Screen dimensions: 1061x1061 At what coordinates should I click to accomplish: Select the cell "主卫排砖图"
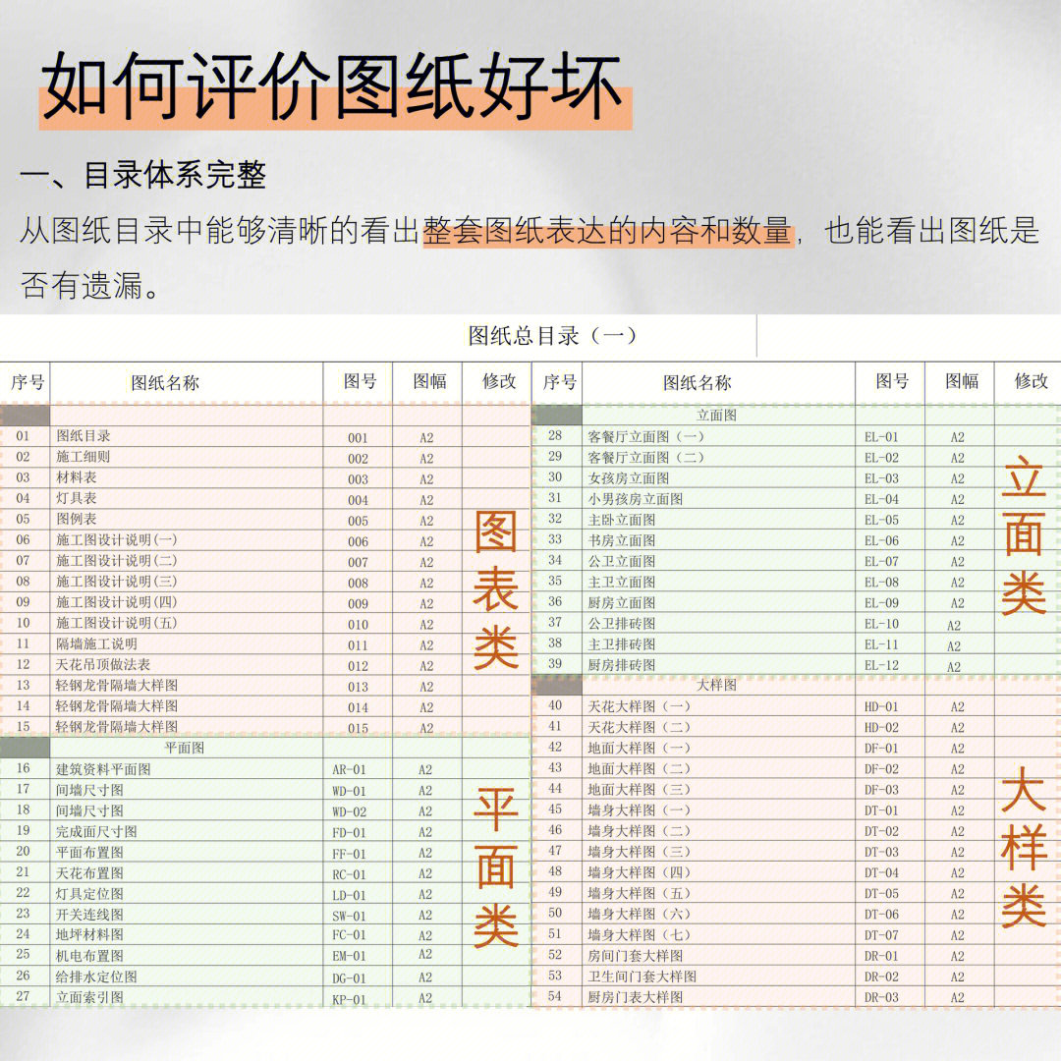coord(622,644)
